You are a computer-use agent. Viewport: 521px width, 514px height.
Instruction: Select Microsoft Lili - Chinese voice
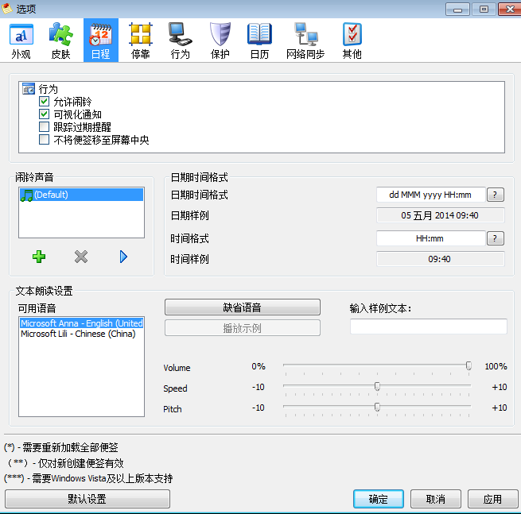(78, 334)
